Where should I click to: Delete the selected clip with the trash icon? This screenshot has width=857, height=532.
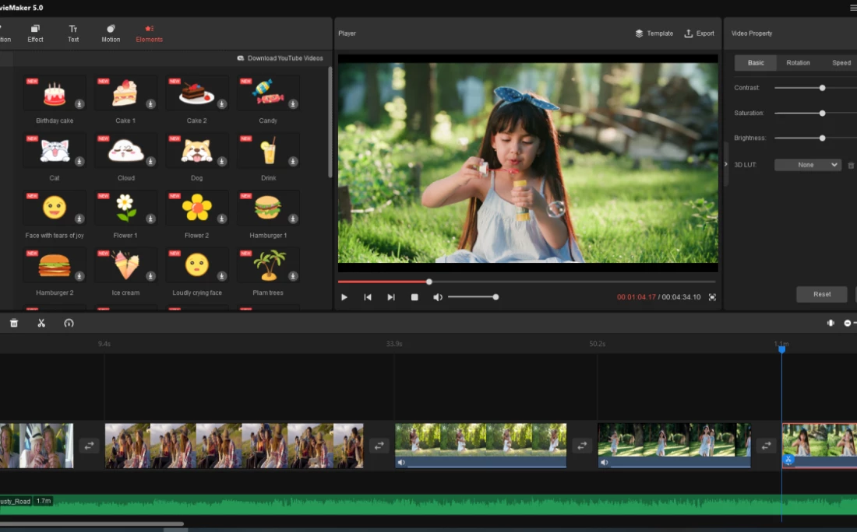(14, 323)
